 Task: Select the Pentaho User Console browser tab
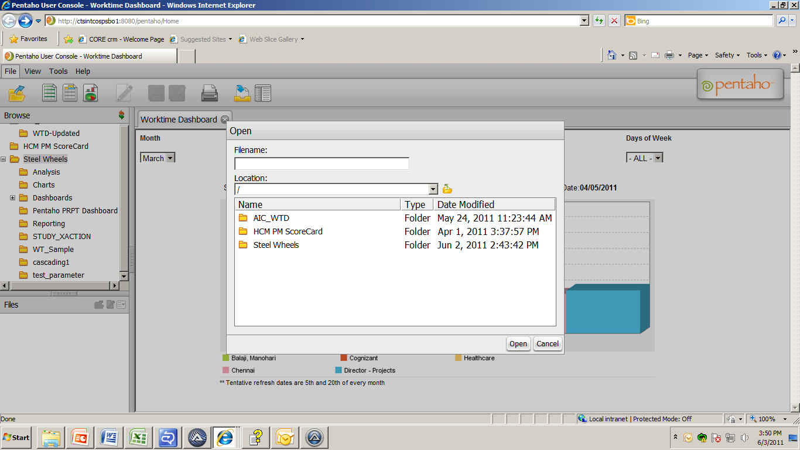point(89,56)
